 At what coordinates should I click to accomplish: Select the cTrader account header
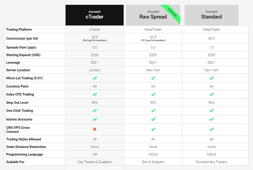click(x=95, y=15)
